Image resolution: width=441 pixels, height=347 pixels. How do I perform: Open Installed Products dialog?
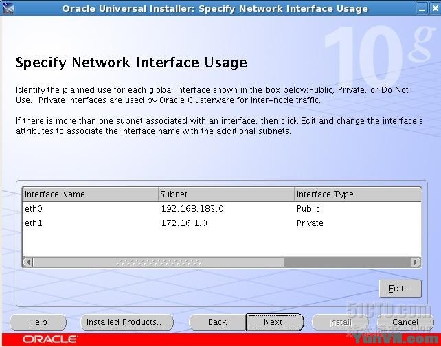click(127, 322)
